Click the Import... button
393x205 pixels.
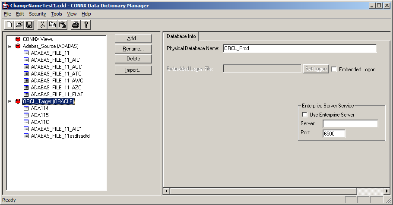[x=133, y=70]
